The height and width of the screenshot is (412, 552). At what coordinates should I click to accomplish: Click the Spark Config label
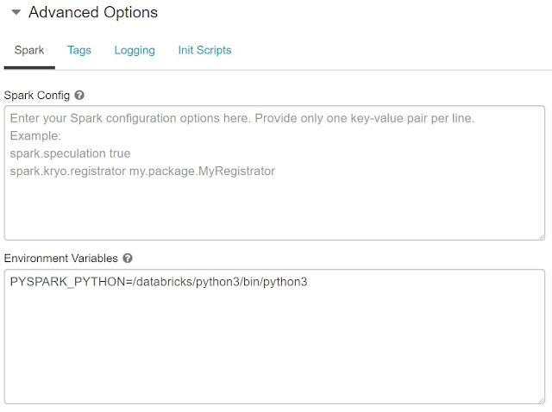[37, 95]
